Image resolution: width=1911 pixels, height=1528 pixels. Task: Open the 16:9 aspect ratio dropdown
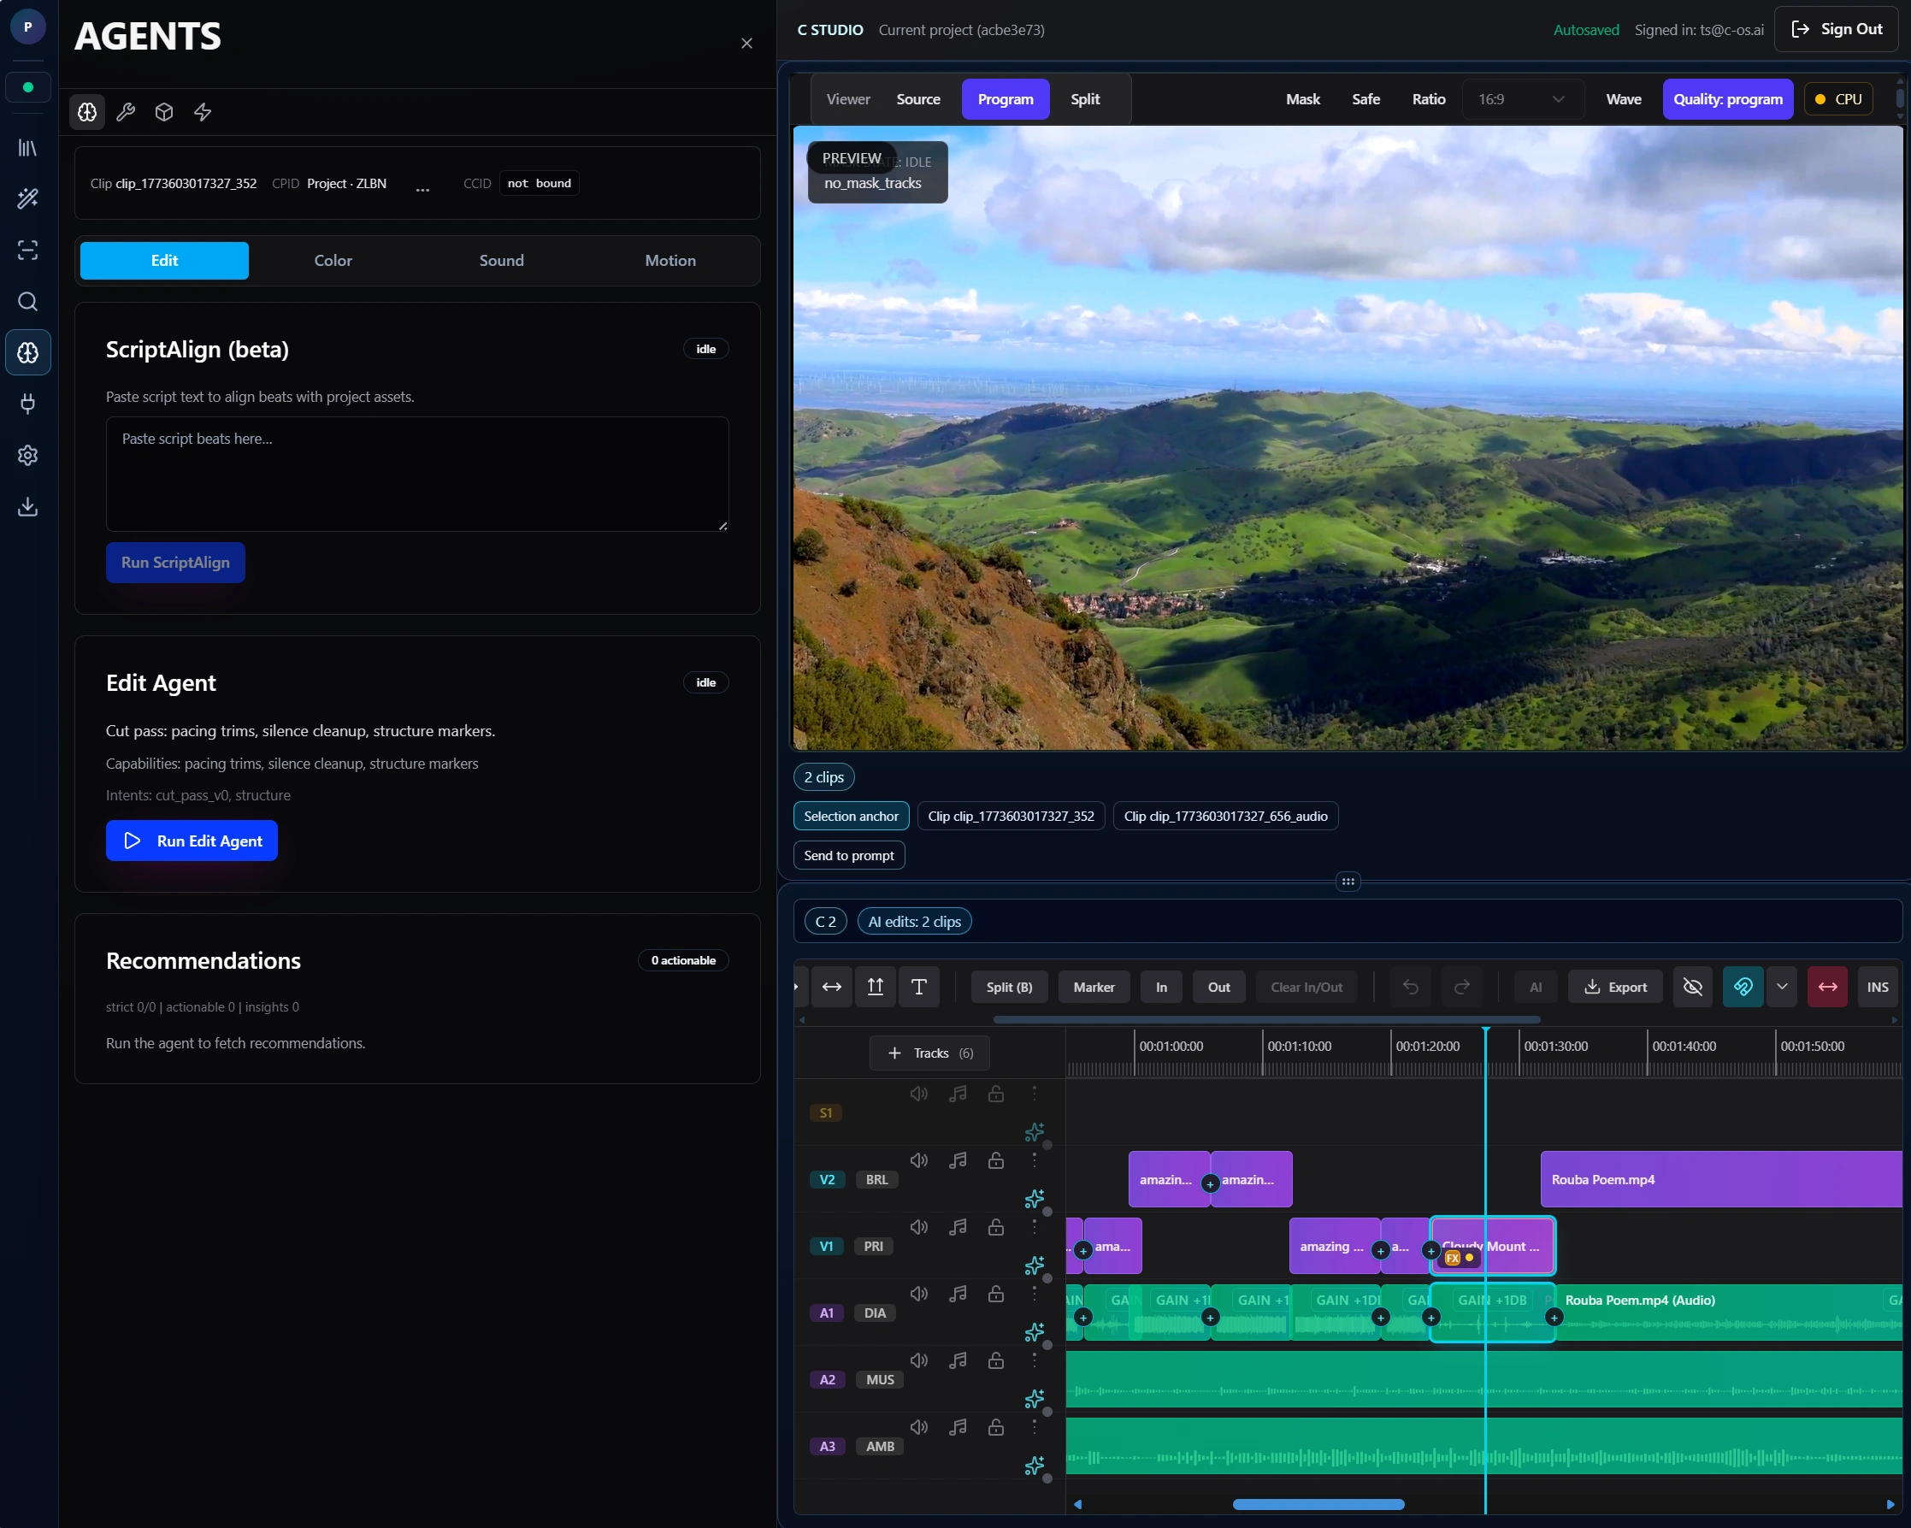(1521, 98)
